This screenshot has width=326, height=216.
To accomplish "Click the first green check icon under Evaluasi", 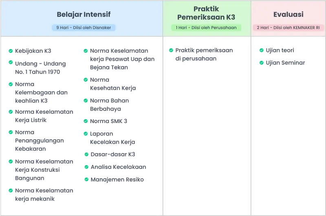I will pyautogui.click(x=261, y=50).
